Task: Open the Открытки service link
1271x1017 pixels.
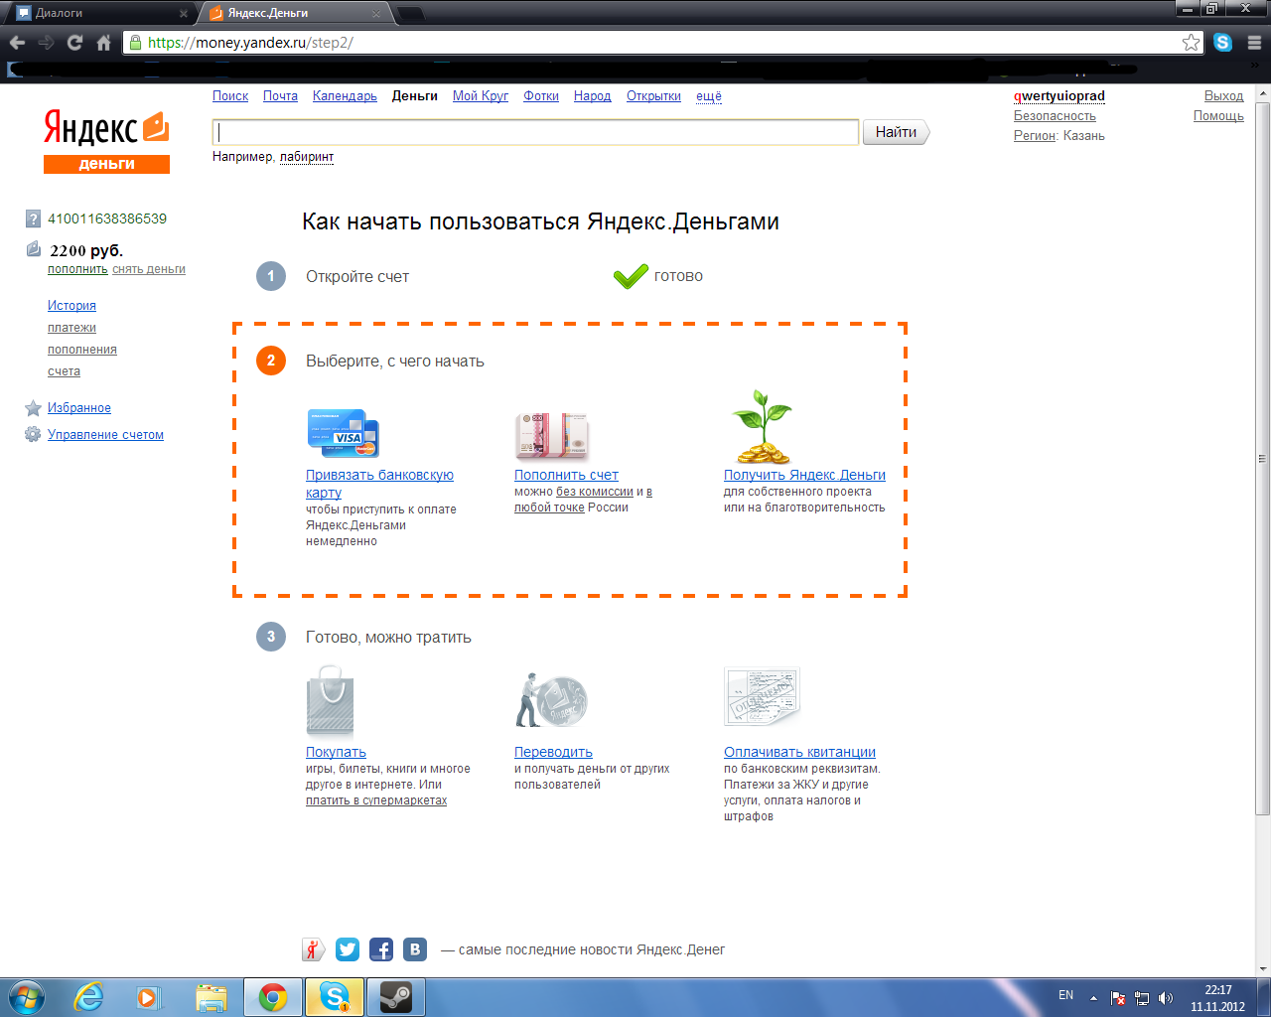Action: pyautogui.click(x=653, y=96)
